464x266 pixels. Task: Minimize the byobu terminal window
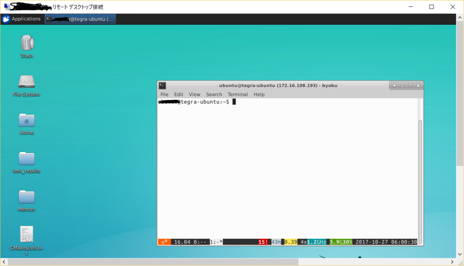click(402, 86)
